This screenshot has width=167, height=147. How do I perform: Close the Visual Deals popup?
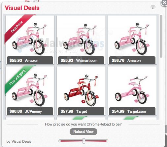[x=164, y=2]
